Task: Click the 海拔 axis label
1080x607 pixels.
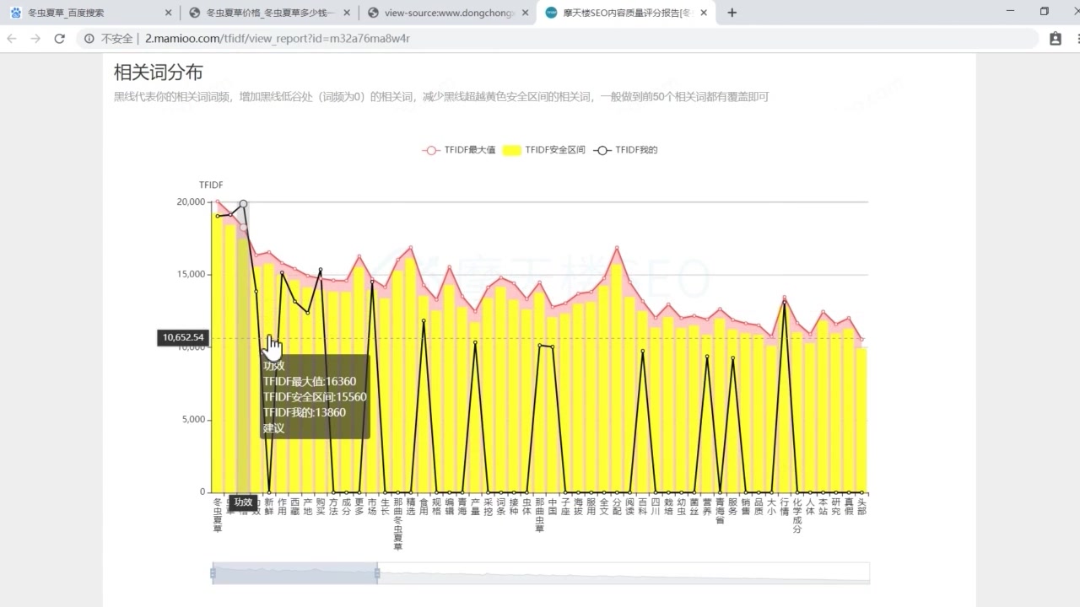Action: (578, 506)
